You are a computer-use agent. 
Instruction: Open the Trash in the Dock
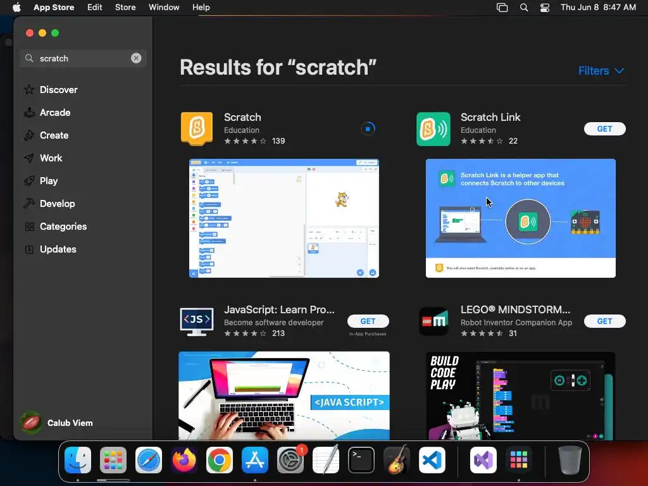[x=570, y=460]
